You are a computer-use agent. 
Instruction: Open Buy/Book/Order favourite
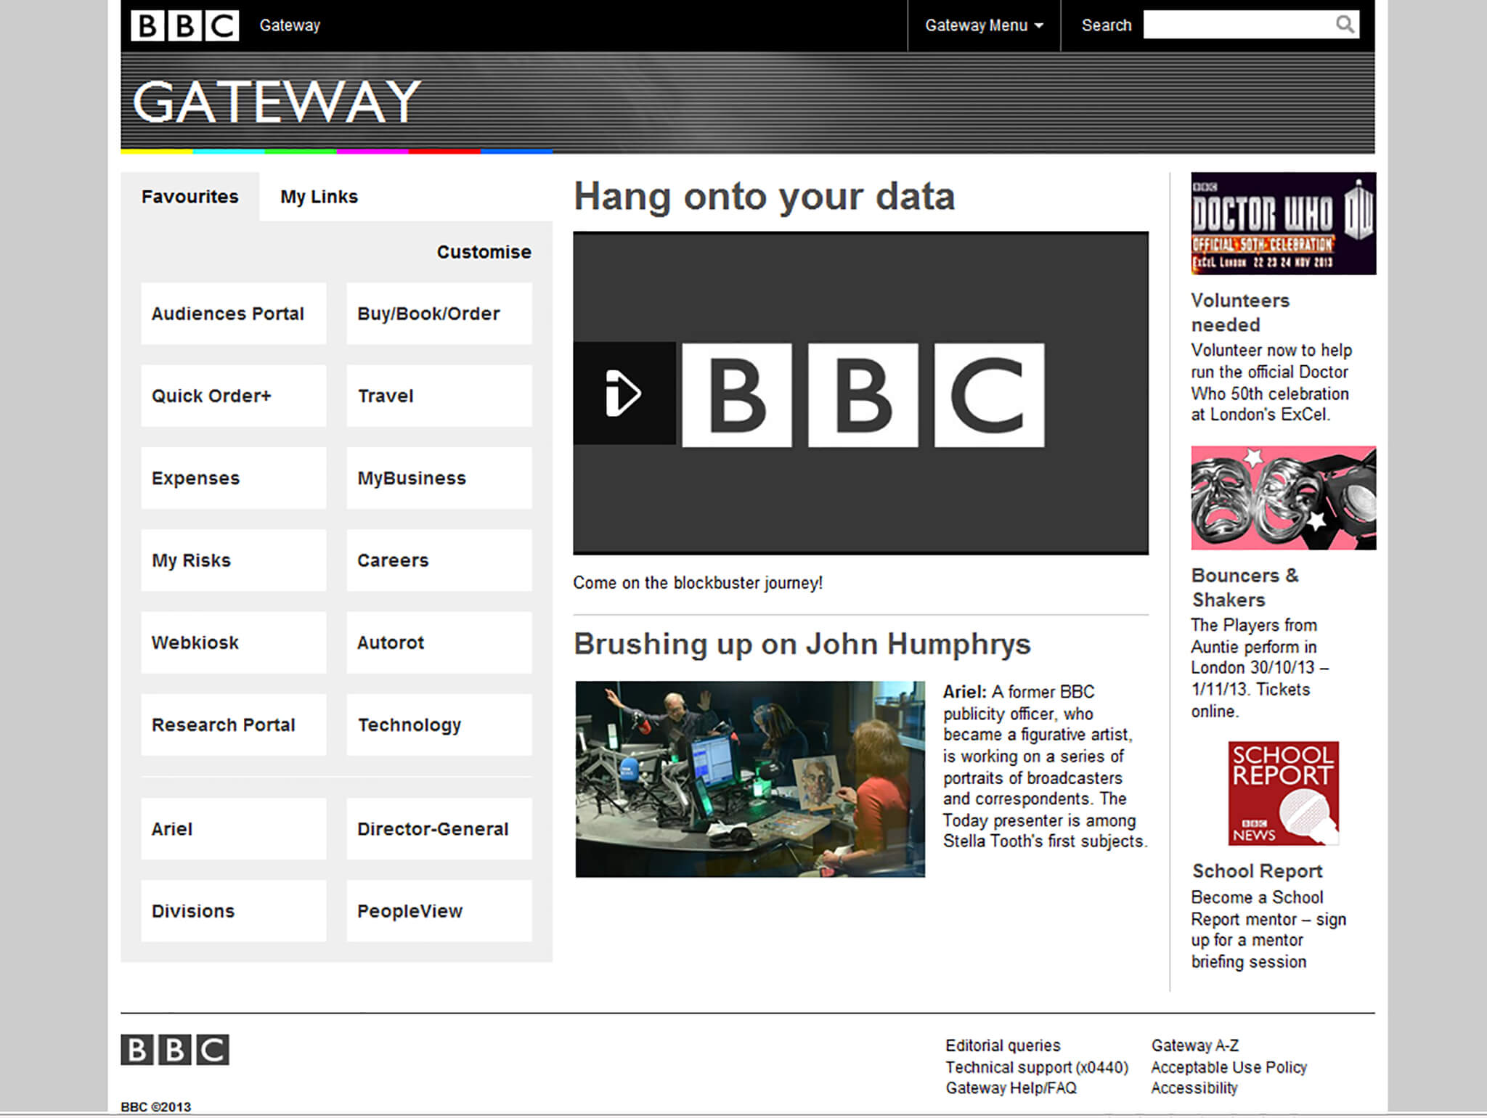point(439,314)
